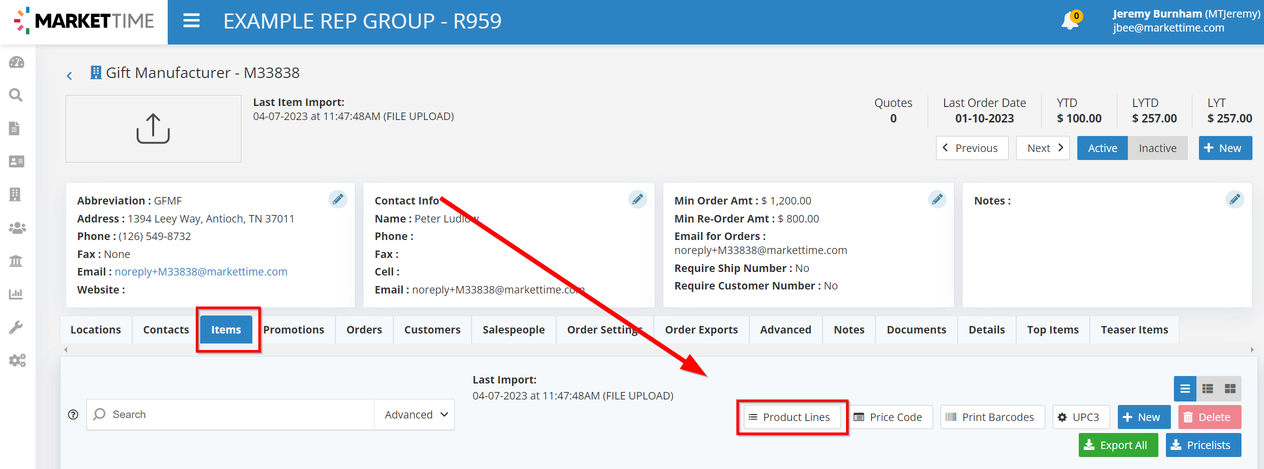1264x469 pixels.
Task: Open the gears settings sidebar icon
Action: coord(18,360)
